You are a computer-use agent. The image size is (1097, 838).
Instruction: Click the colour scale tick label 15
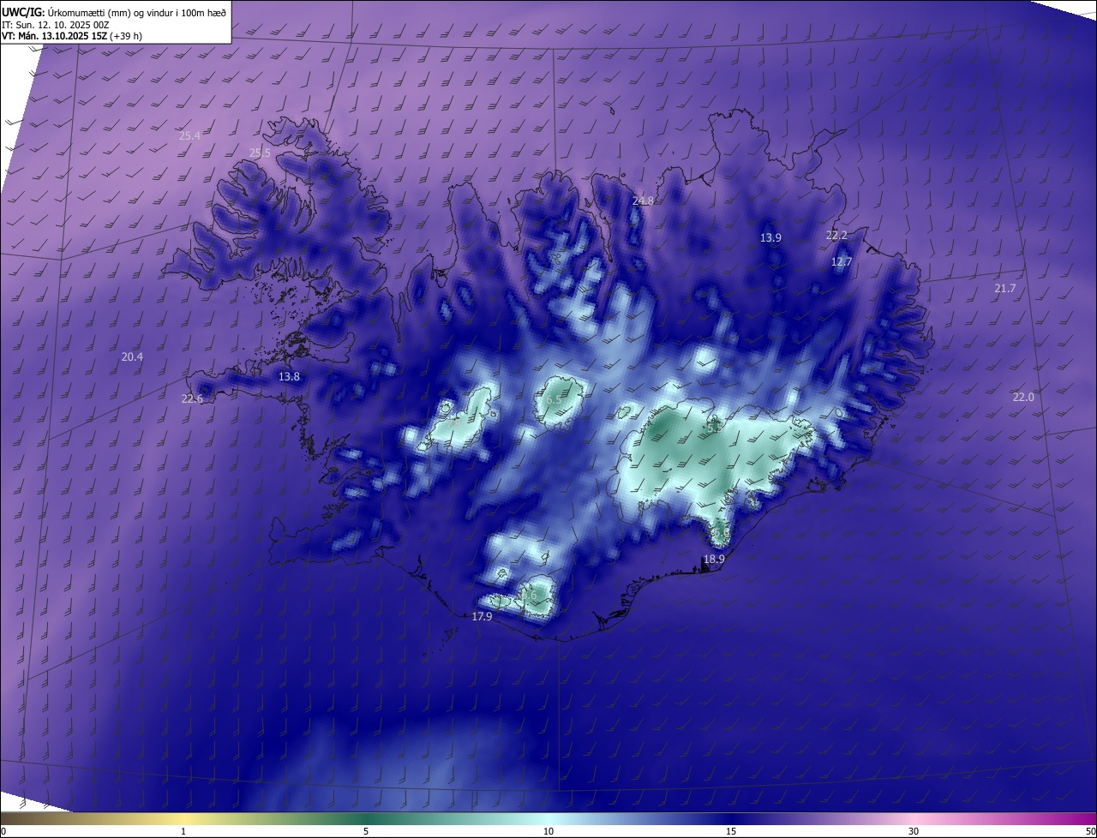731,831
